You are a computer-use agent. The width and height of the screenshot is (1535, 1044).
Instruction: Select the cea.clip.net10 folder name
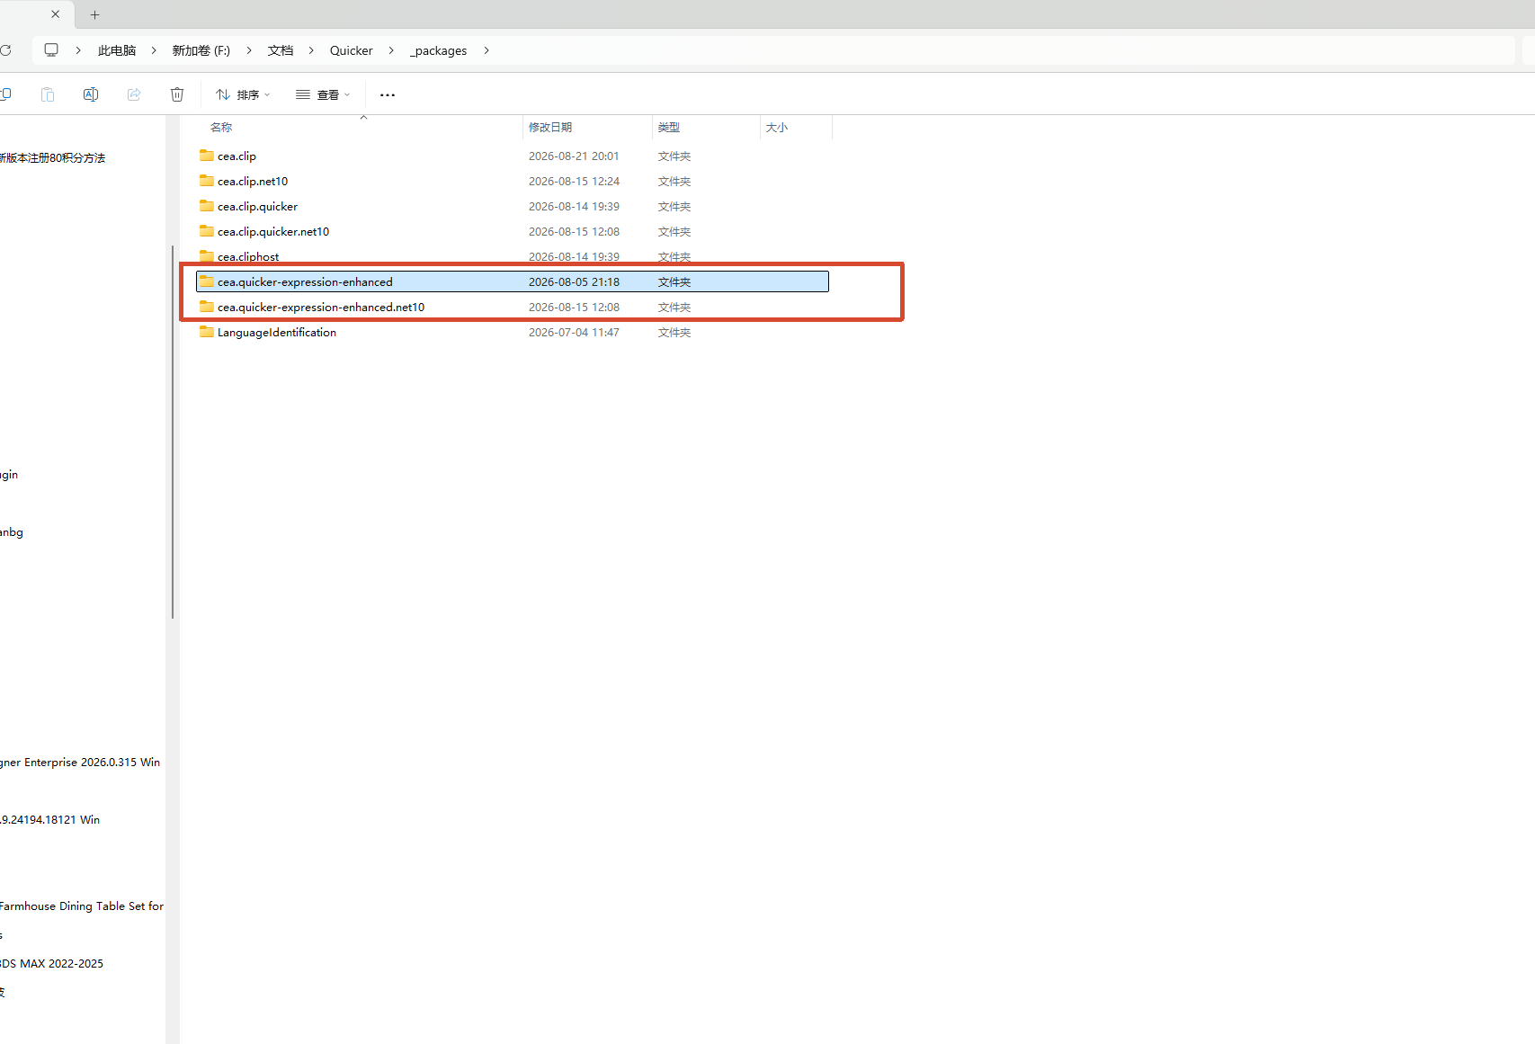tap(253, 181)
